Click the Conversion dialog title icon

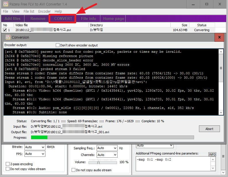(x=8, y=37)
